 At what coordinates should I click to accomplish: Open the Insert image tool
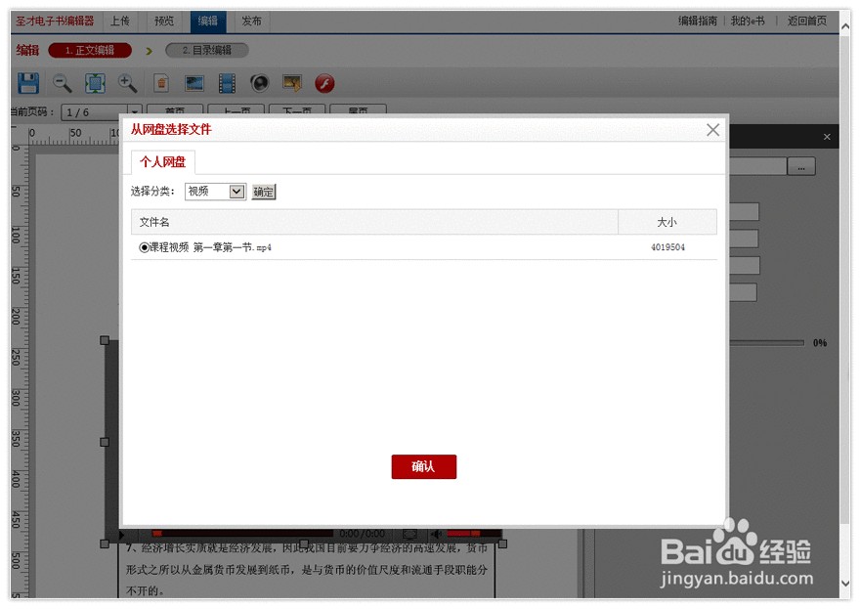coord(193,83)
